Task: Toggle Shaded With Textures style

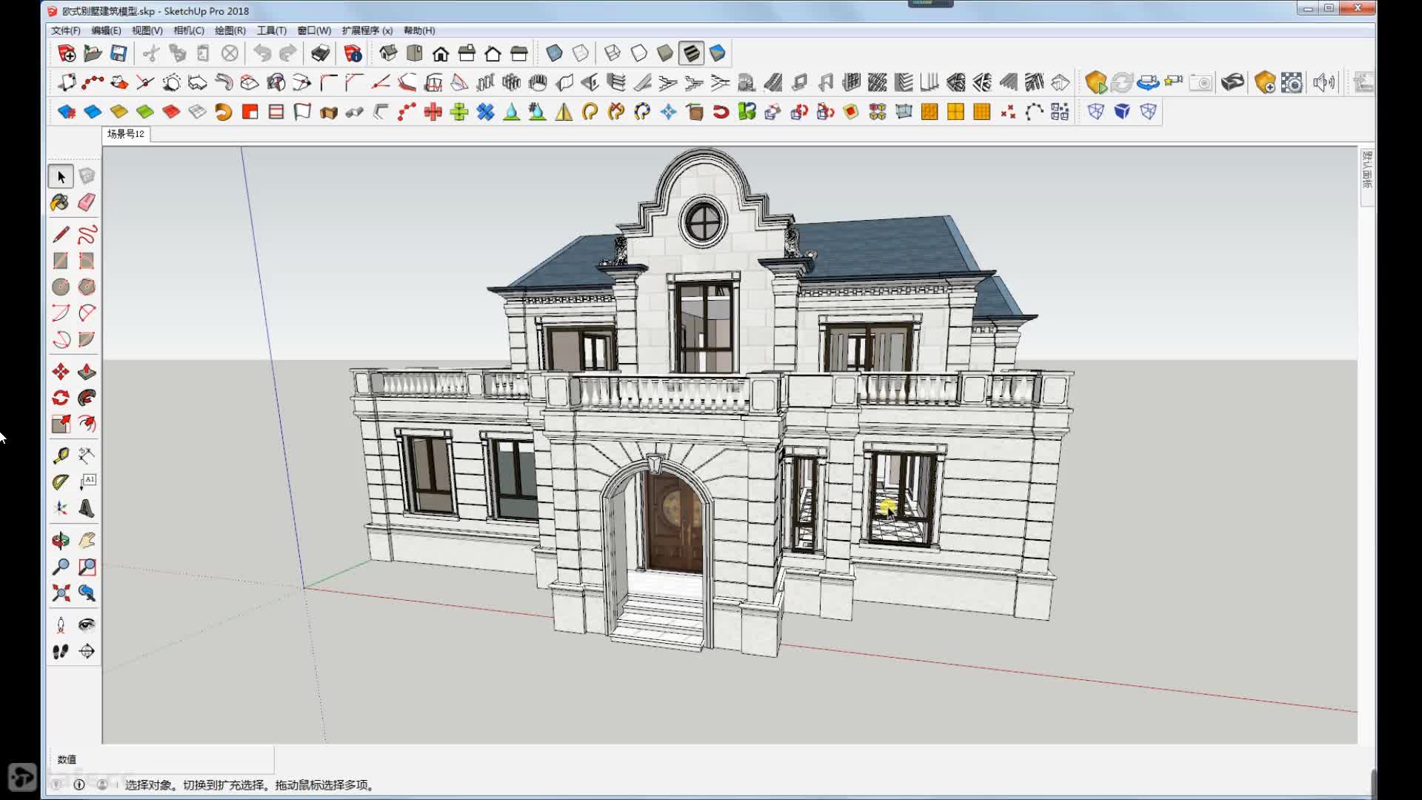Action: coord(691,53)
